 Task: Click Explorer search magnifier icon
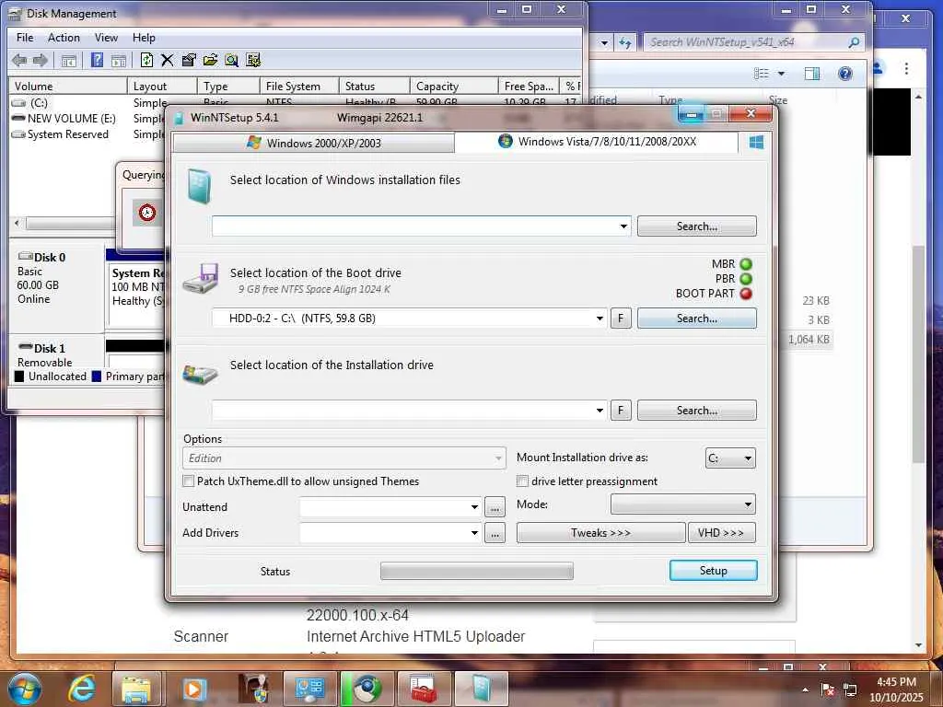pos(854,42)
